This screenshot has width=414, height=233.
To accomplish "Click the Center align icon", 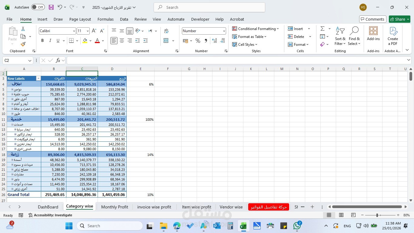I will pos(122,41).
